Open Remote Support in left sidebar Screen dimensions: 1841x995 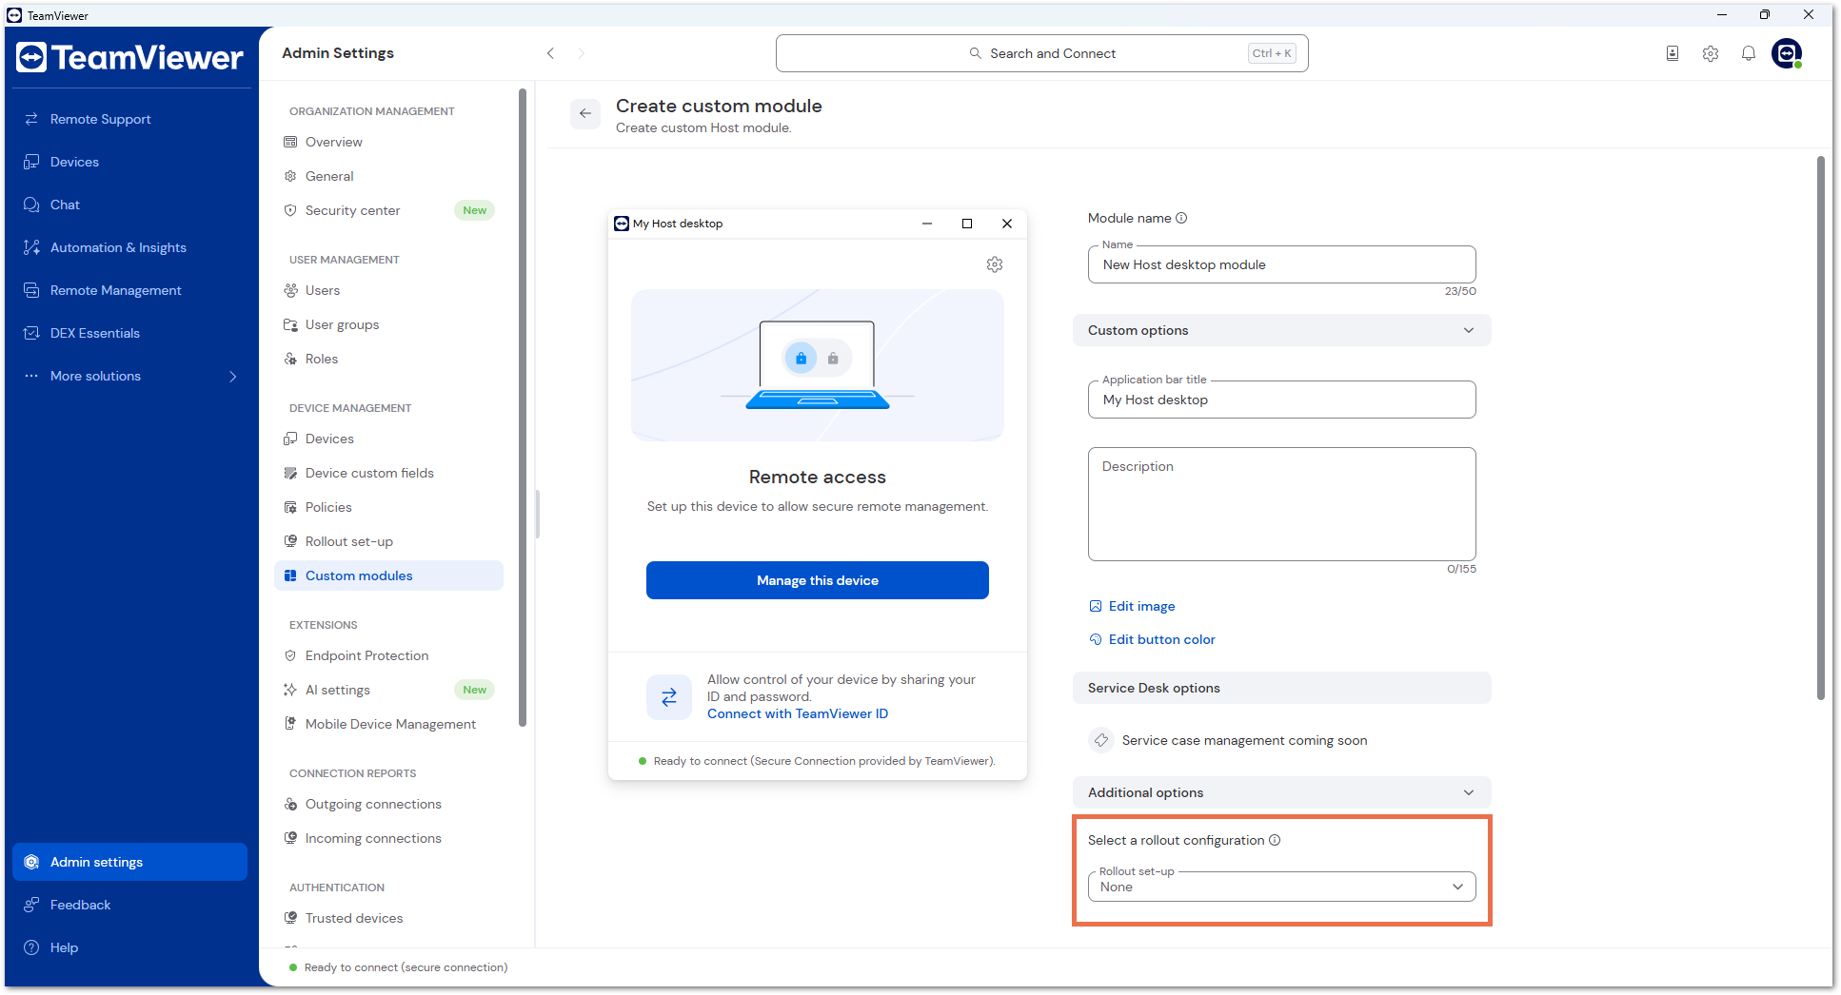pos(129,119)
